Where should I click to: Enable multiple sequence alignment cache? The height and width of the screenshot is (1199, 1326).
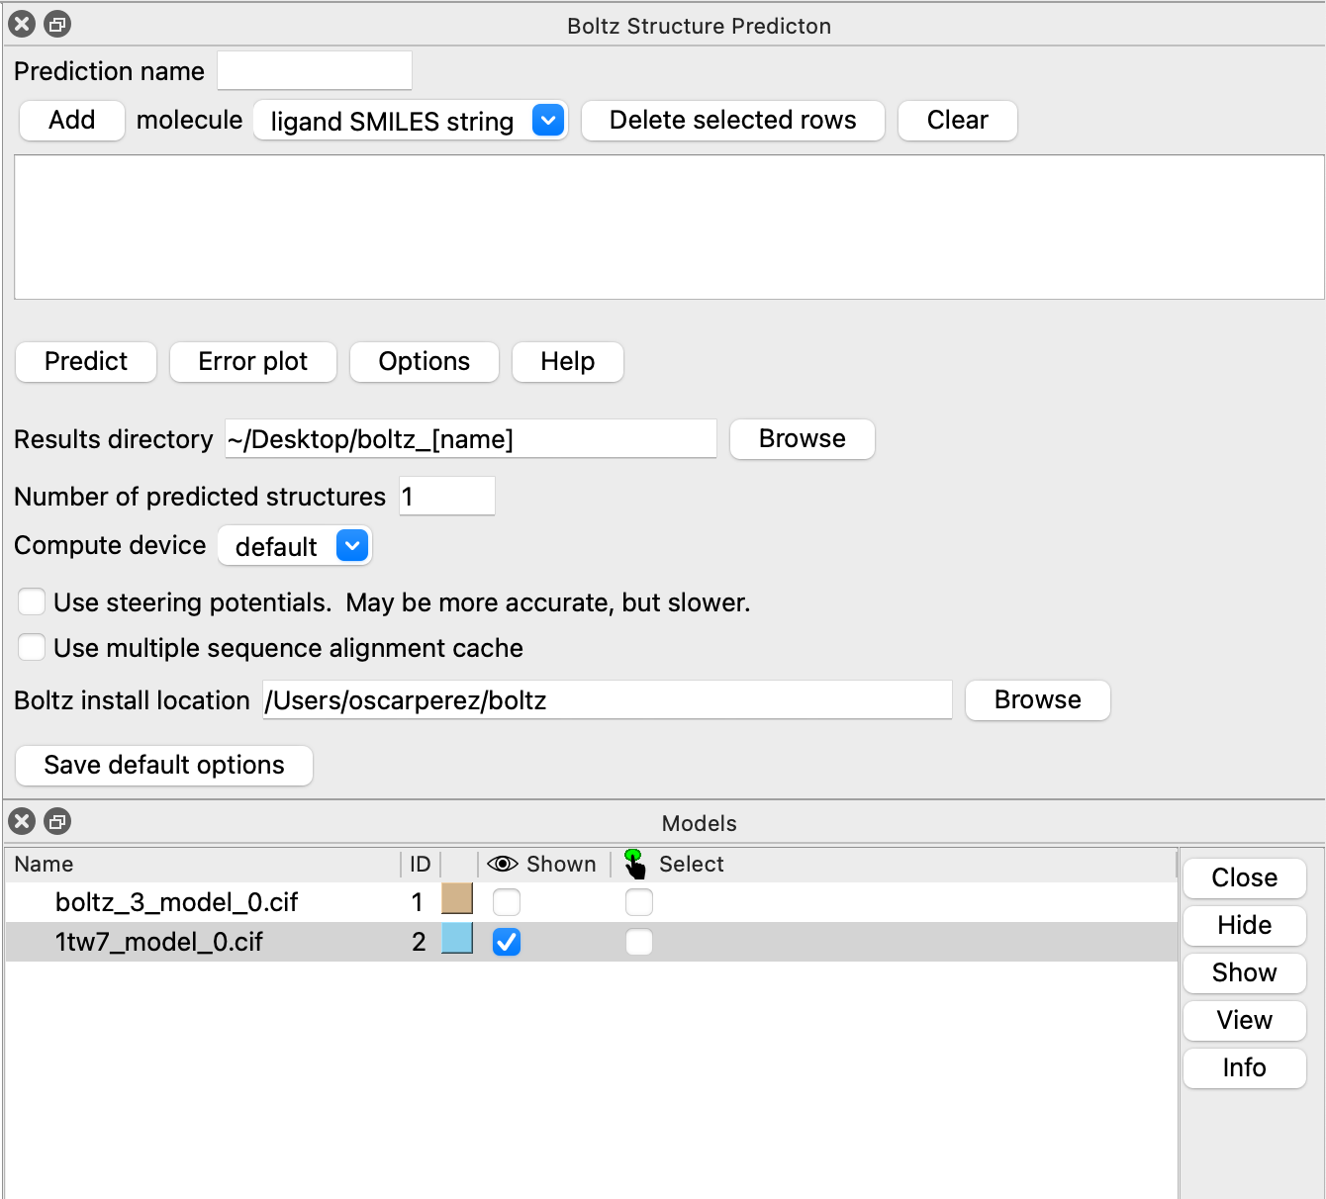pyautogui.click(x=32, y=647)
